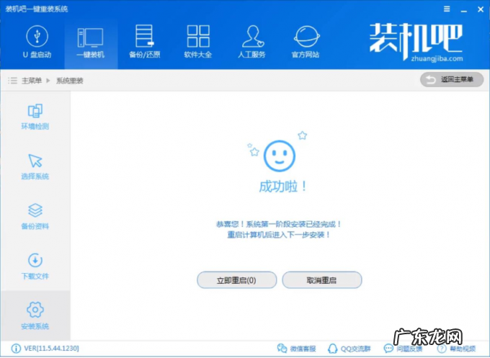
Task: Click the 装机吧 zhuangjiba.com logo
Action: 416,42
